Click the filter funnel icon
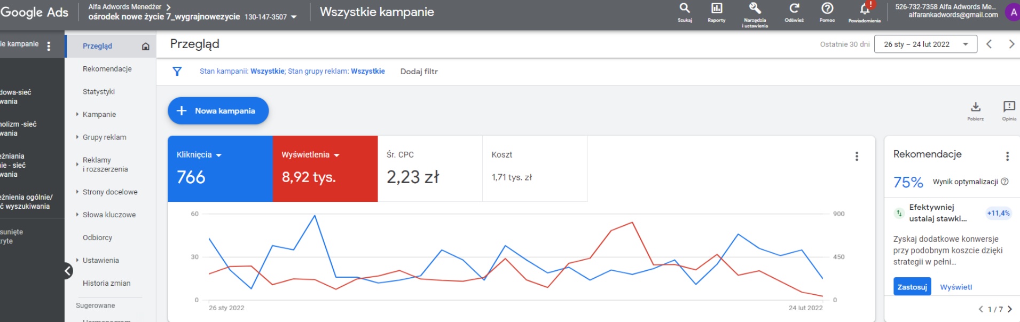Image resolution: width=1020 pixels, height=322 pixels. pyautogui.click(x=177, y=72)
